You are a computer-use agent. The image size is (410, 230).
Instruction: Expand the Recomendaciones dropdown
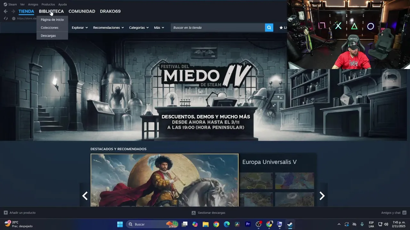(x=108, y=27)
